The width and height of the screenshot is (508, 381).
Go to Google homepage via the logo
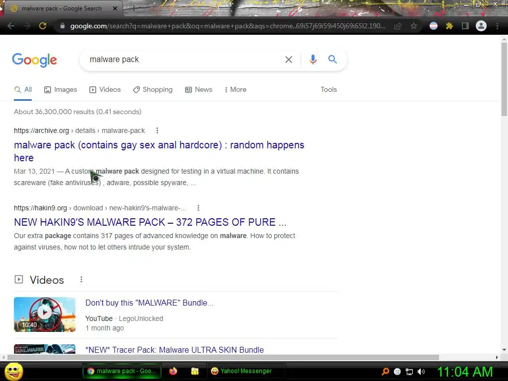(x=35, y=60)
